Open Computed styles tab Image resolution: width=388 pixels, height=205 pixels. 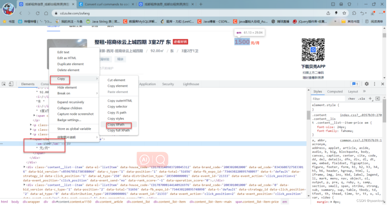pos(335,92)
